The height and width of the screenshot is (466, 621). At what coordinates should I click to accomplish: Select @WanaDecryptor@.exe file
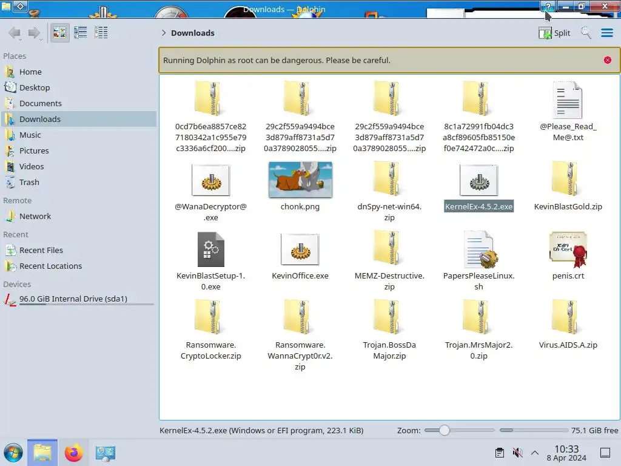pos(210,191)
